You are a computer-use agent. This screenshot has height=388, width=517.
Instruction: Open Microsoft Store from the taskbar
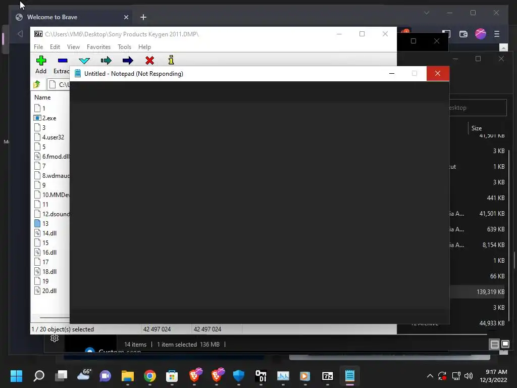172,376
